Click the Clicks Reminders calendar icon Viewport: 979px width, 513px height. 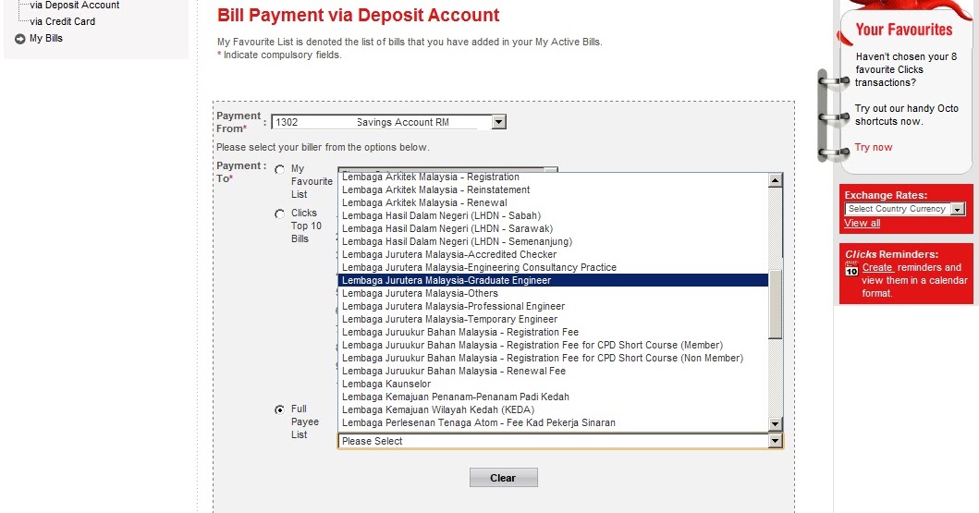click(x=851, y=269)
